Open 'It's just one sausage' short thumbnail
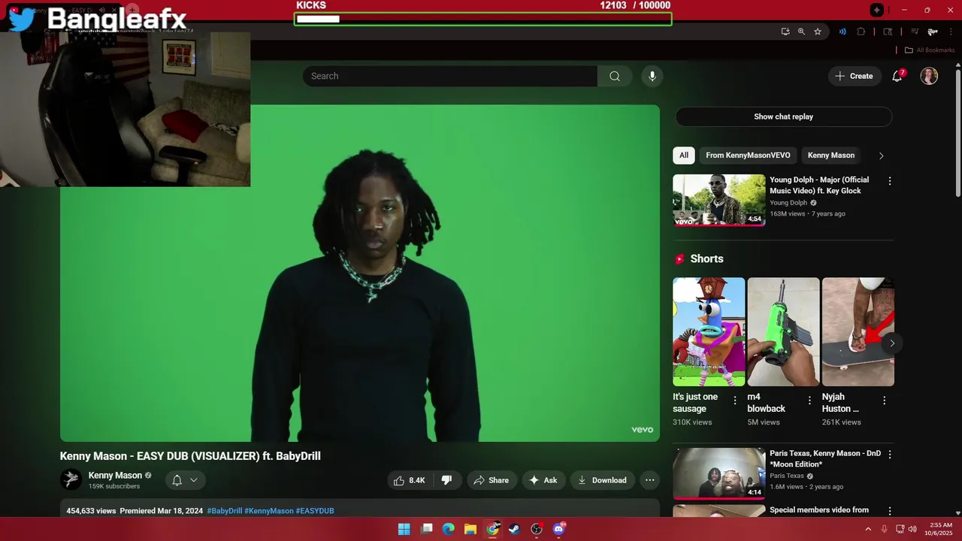 pos(709,332)
